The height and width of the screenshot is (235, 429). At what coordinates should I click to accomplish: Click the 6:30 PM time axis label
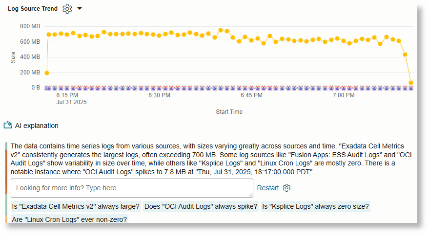tap(159, 95)
